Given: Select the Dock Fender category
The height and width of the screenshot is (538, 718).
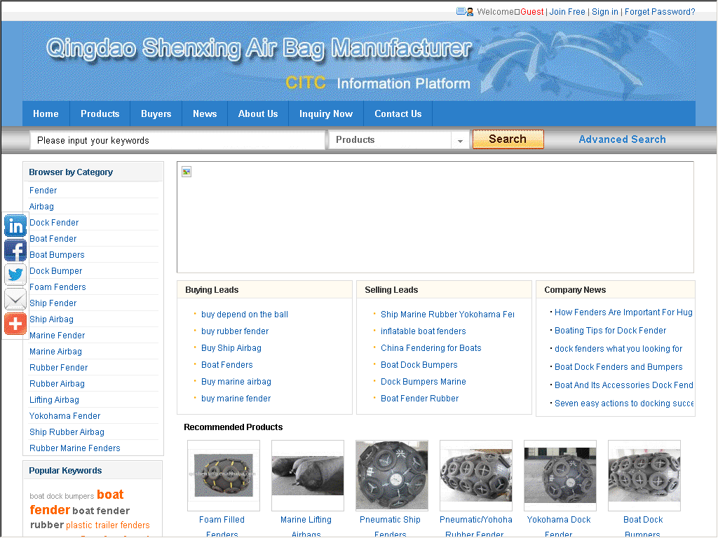Looking at the screenshot, I should tap(54, 223).
